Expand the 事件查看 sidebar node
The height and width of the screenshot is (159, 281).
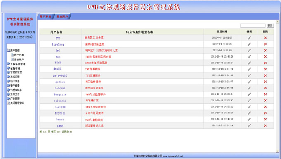point(8,86)
